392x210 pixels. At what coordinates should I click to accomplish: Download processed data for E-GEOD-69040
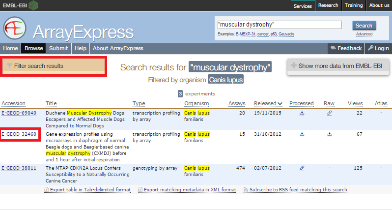click(x=302, y=113)
